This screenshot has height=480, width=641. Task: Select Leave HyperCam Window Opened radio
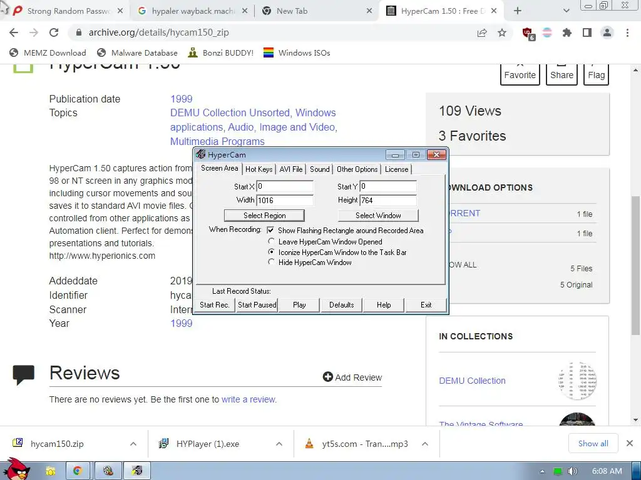point(271,241)
